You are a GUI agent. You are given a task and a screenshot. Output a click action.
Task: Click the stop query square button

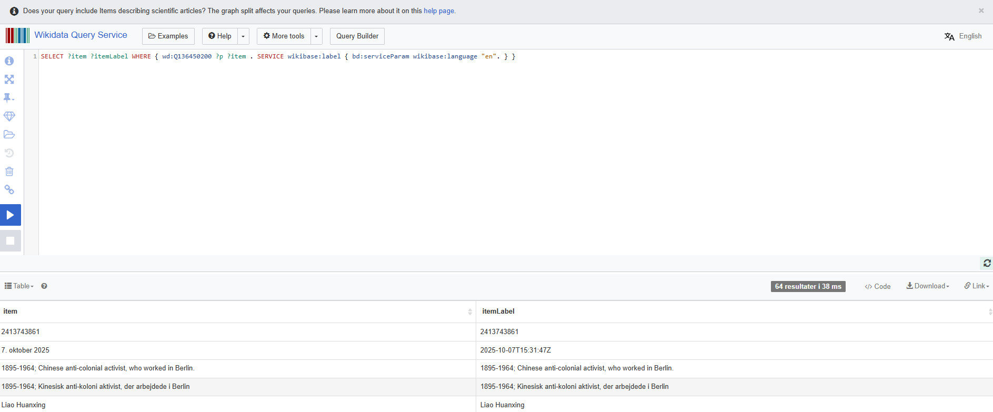coord(10,240)
